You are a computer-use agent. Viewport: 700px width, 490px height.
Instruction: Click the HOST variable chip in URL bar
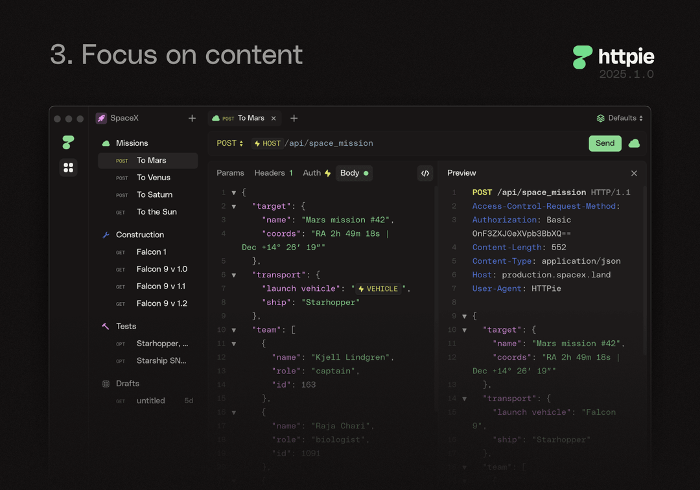(x=267, y=143)
